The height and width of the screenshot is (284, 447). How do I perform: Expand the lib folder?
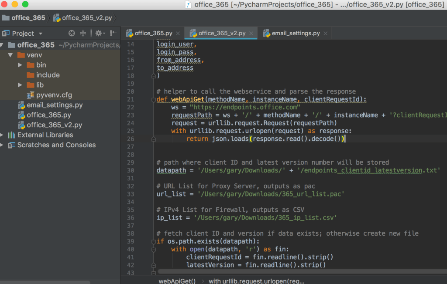pyautogui.click(x=20, y=85)
